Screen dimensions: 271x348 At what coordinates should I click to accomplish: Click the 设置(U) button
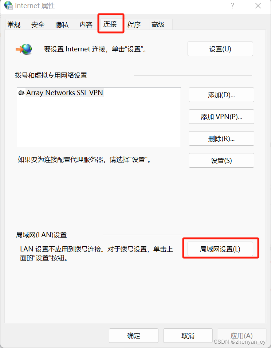click(220, 49)
